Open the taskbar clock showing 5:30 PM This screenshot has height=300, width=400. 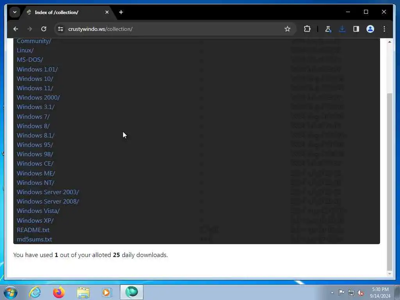[380, 293]
